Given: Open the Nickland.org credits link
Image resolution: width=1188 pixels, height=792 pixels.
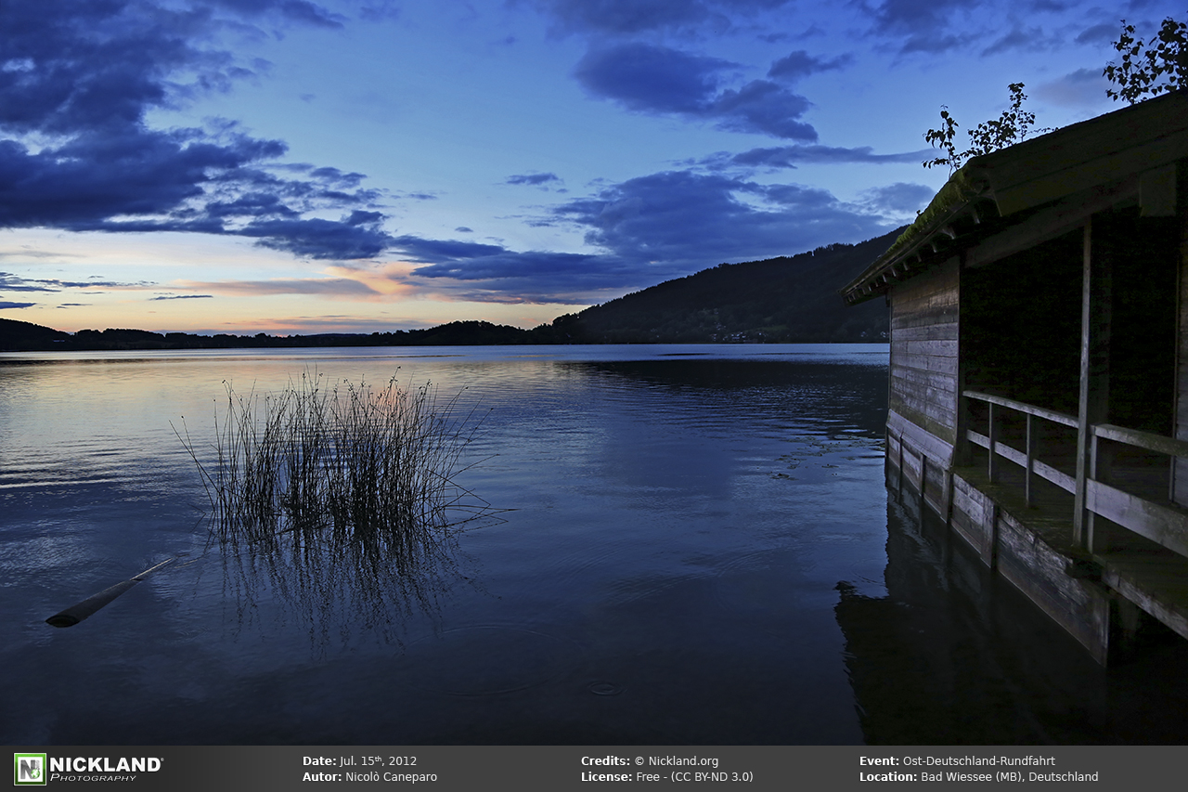Looking at the screenshot, I should point(682,761).
